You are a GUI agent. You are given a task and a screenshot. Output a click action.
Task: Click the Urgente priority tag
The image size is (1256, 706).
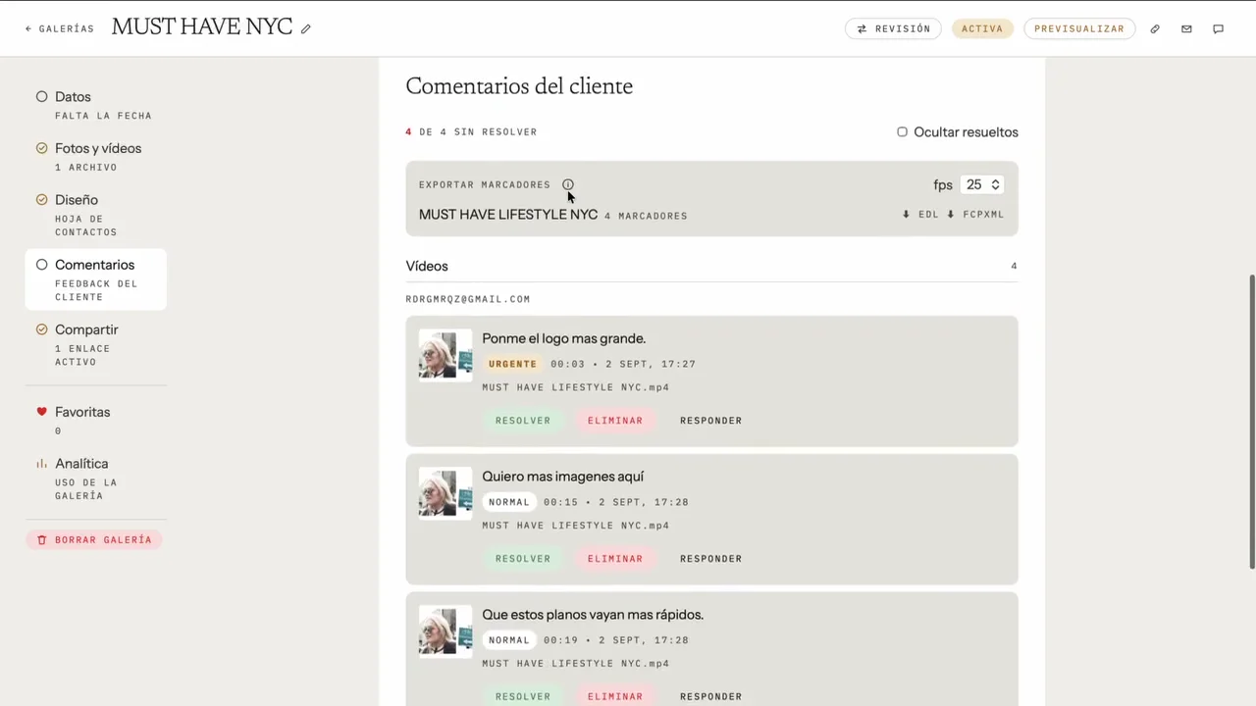(512, 364)
